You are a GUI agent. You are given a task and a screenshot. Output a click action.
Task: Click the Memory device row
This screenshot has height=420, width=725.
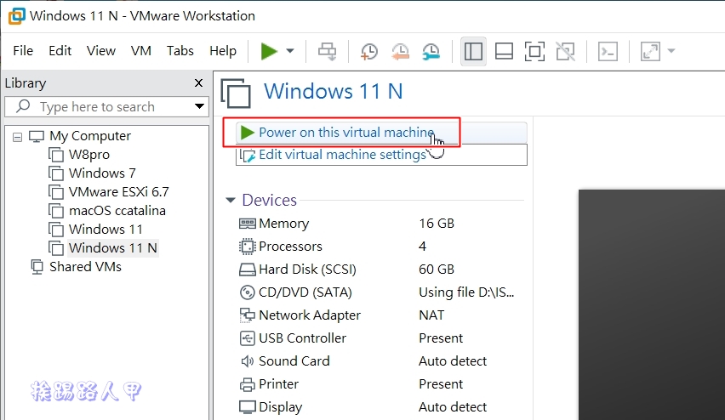click(381, 224)
